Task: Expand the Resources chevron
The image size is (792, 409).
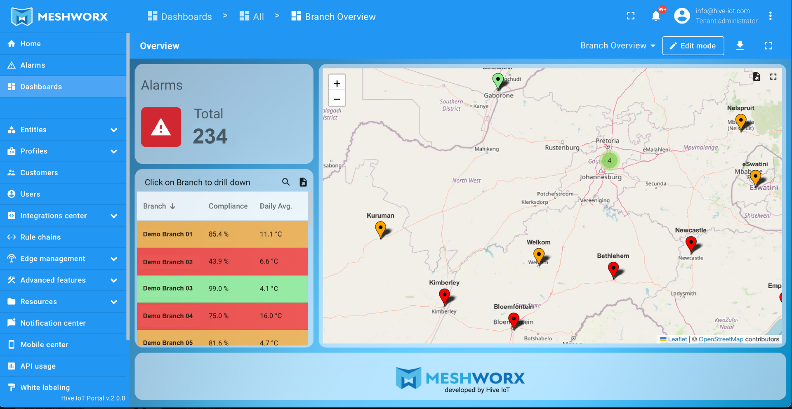Action: (114, 302)
